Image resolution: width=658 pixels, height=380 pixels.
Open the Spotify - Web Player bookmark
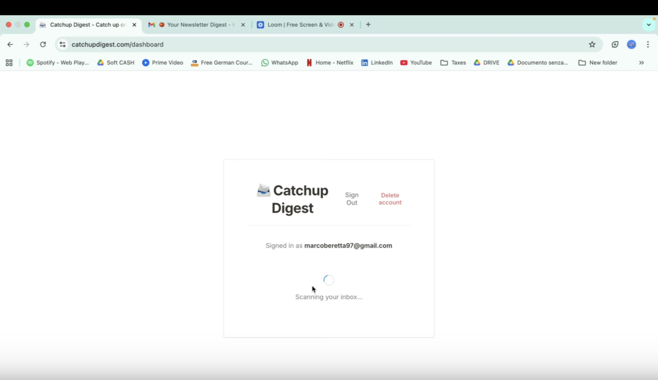(x=58, y=63)
